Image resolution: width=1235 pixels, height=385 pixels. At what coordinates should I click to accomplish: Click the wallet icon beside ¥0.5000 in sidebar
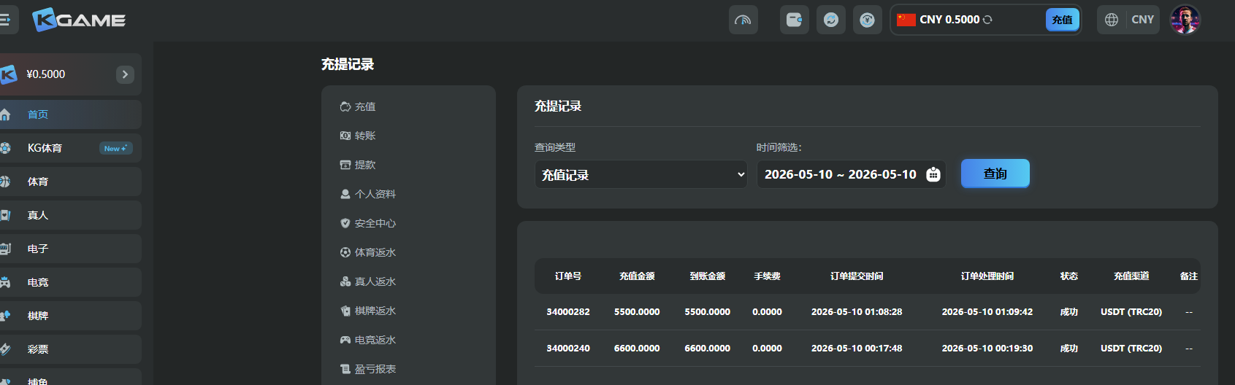(7, 74)
